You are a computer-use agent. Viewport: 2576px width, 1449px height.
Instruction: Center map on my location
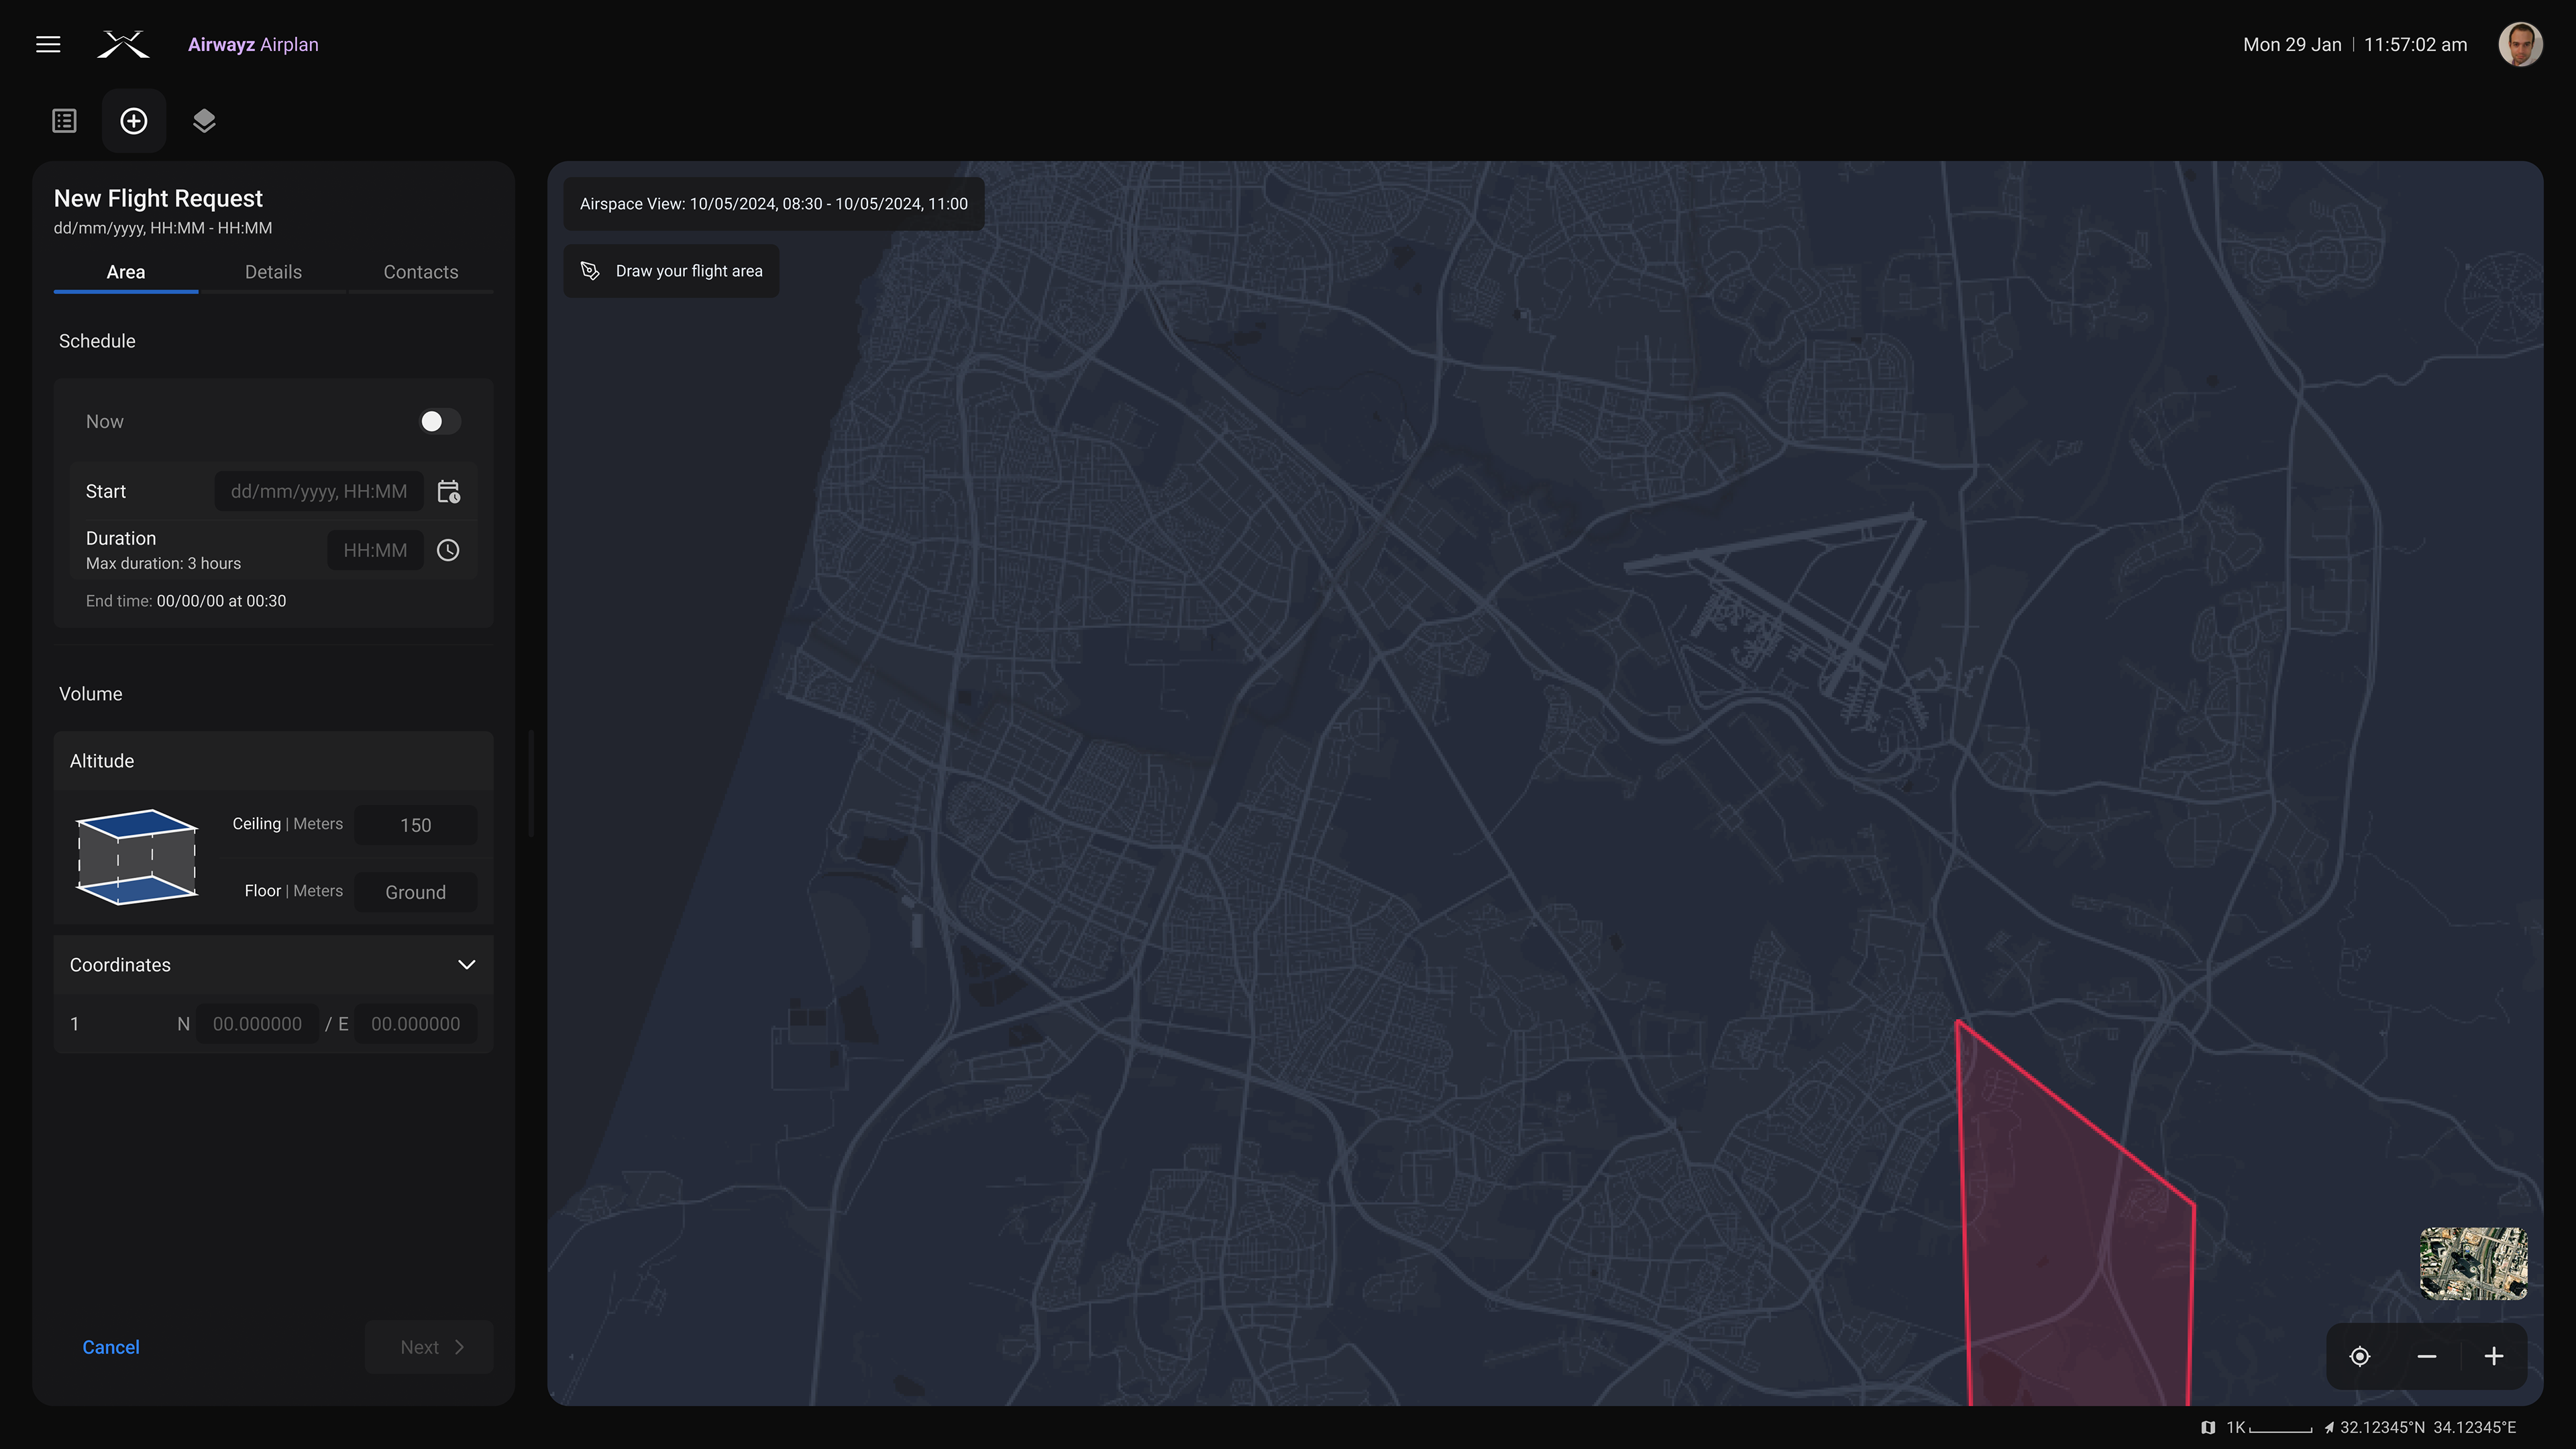coord(2360,1357)
